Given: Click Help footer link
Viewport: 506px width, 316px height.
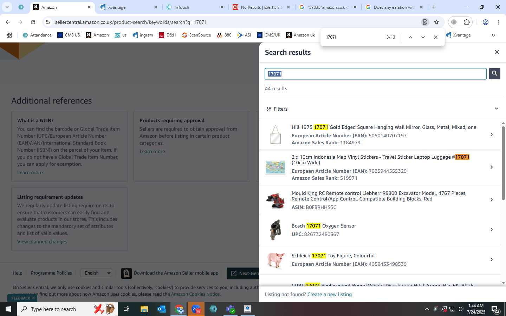Looking at the screenshot, I should (17, 273).
